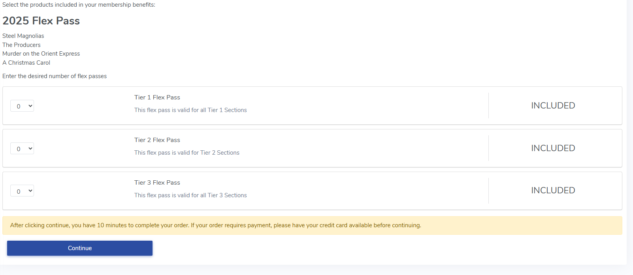Image resolution: width=633 pixels, height=275 pixels.
Task: Open the Tier 2 Flex Pass quantity dropdown
Action: 22,148
